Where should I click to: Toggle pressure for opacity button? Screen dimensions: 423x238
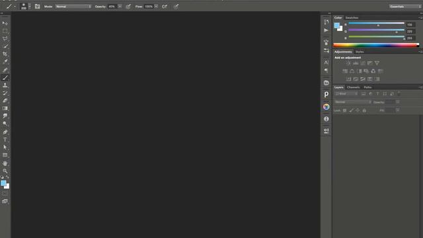click(128, 7)
